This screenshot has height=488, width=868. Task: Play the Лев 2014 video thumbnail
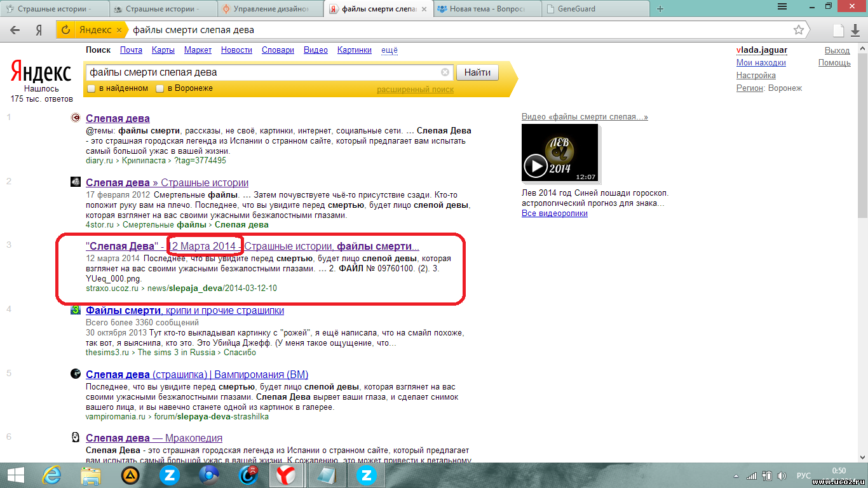point(560,152)
